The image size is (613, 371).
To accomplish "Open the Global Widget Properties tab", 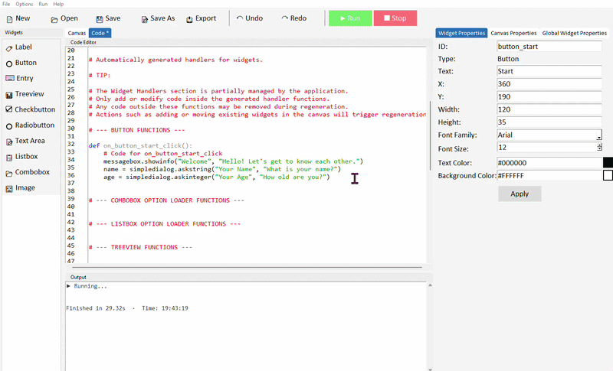I will coord(574,33).
